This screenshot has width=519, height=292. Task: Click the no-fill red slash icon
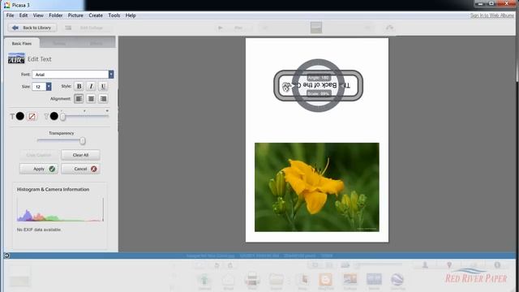[x=32, y=116]
